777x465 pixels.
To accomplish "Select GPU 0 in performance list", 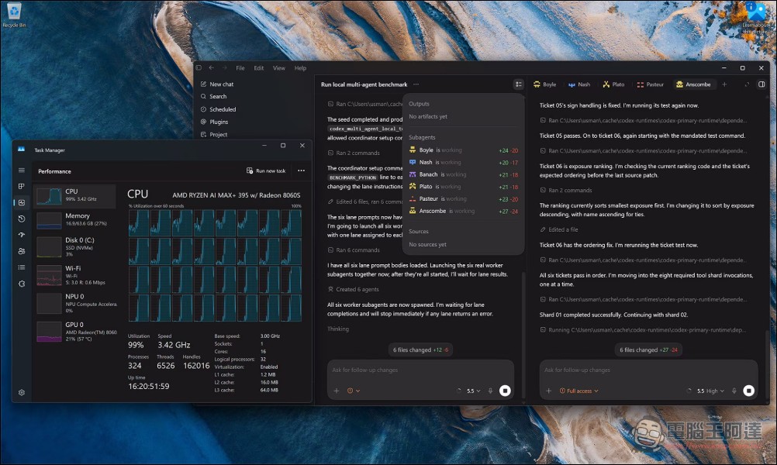I will point(75,331).
